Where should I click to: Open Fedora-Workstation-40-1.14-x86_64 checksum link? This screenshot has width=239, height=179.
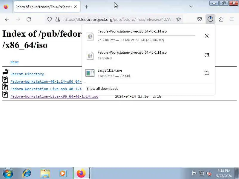tap(46, 81)
